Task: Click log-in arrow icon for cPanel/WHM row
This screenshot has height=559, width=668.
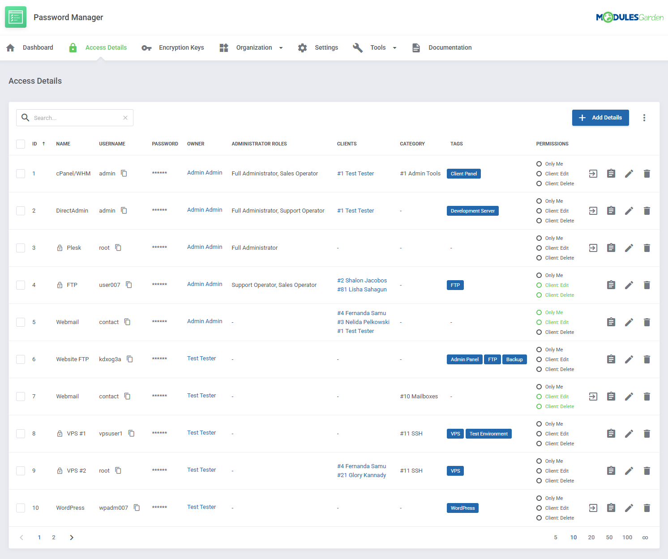Action: pos(593,174)
